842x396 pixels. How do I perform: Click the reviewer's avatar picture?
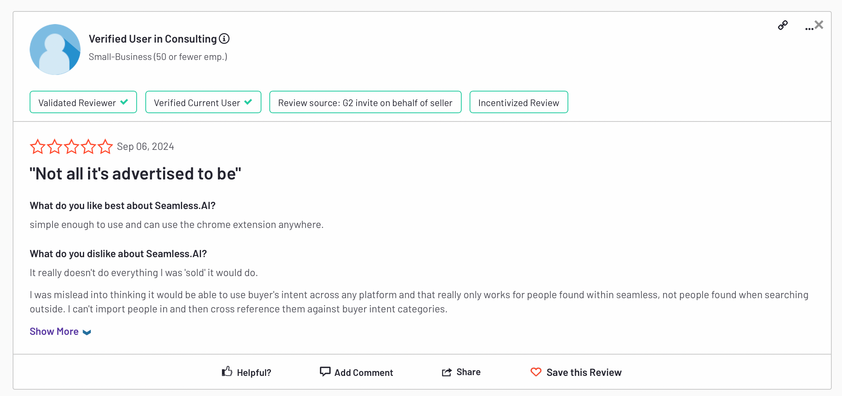click(55, 49)
